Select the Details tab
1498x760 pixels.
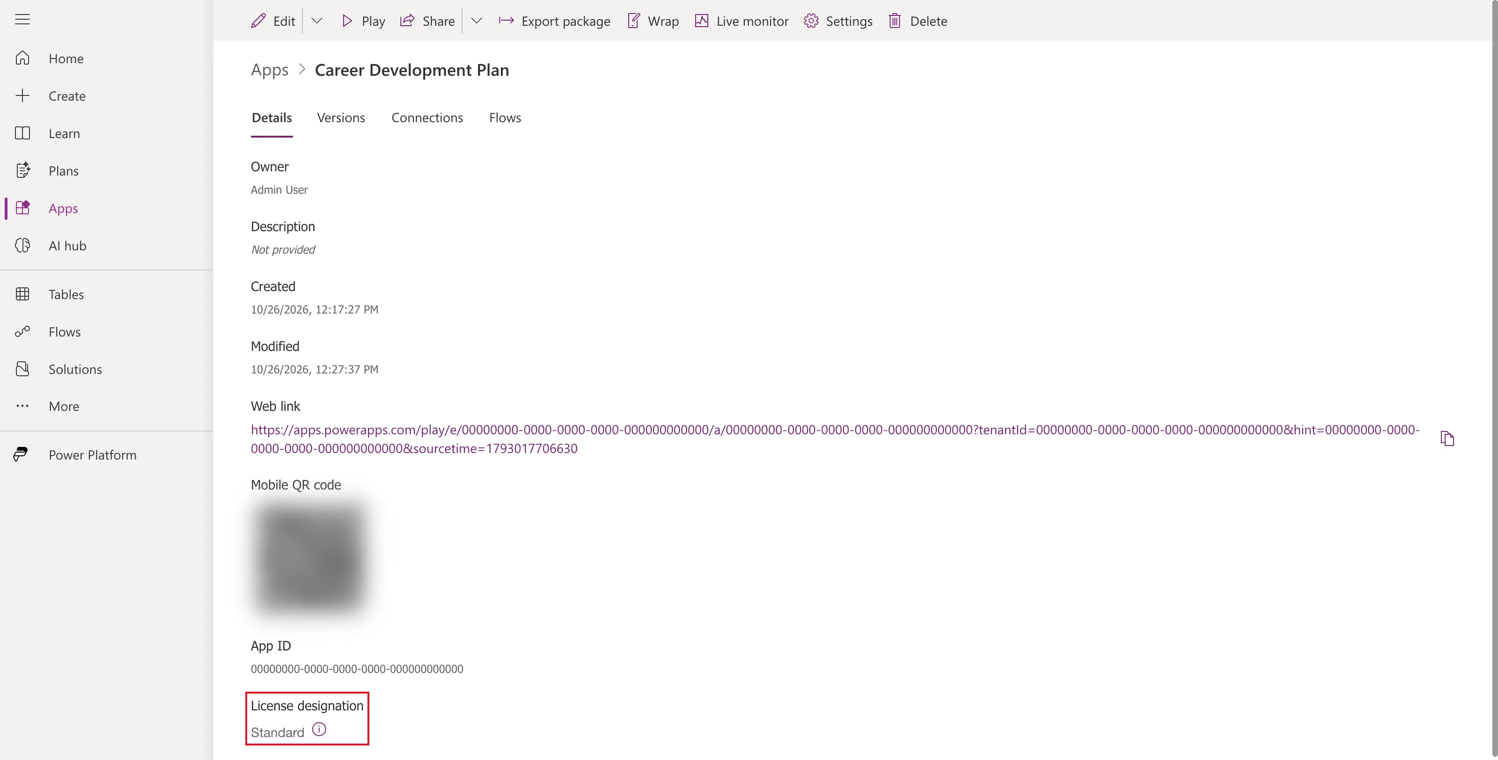(x=272, y=117)
